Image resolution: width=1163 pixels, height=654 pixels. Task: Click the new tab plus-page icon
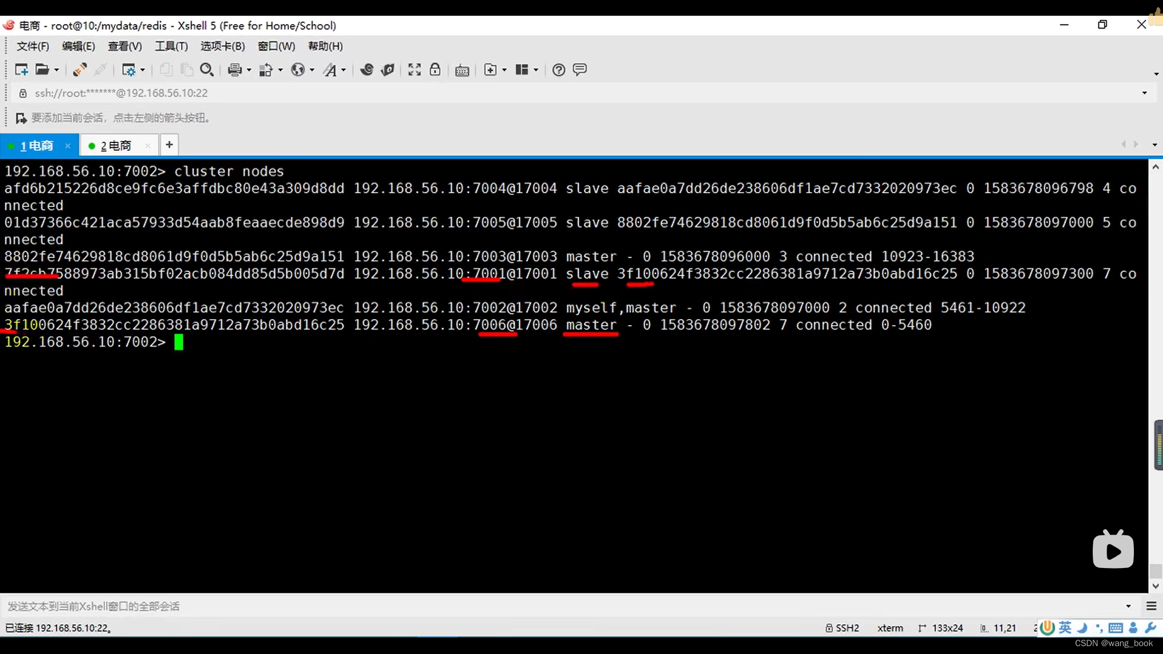(490, 70)
